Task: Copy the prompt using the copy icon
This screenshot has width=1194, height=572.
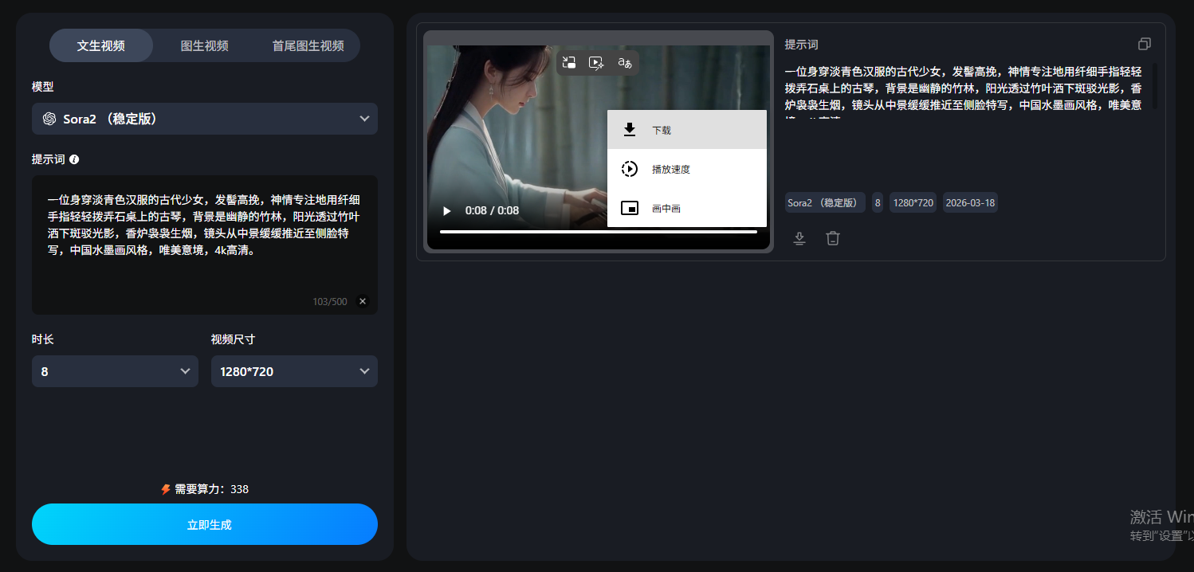Action: click(1144, 44)
